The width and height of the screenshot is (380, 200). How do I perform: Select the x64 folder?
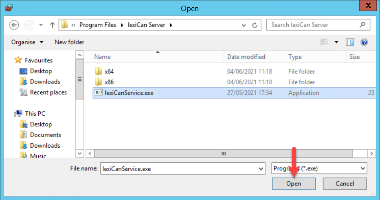109,71
